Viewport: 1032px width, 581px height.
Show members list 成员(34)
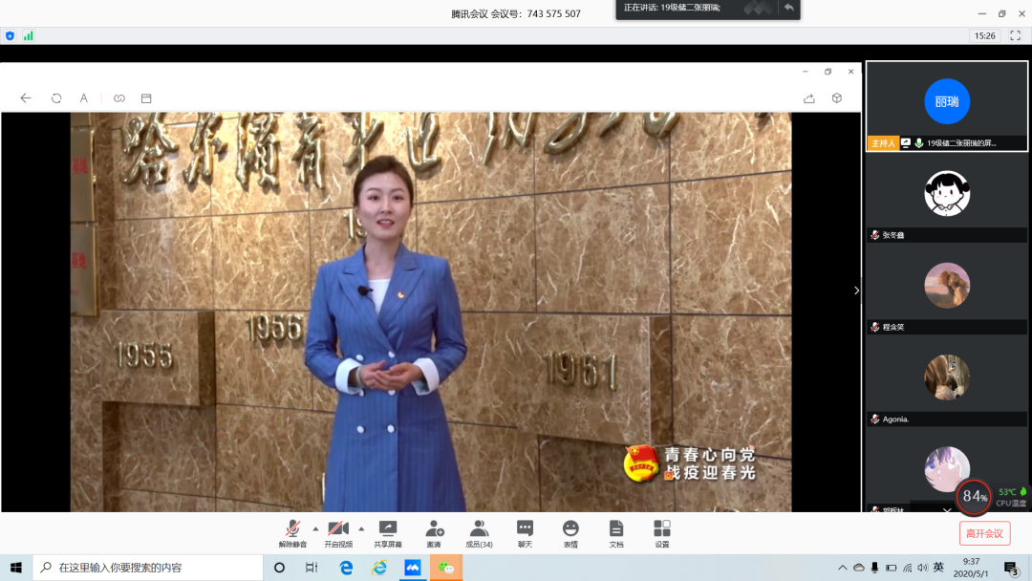click(x=479, y=531)
